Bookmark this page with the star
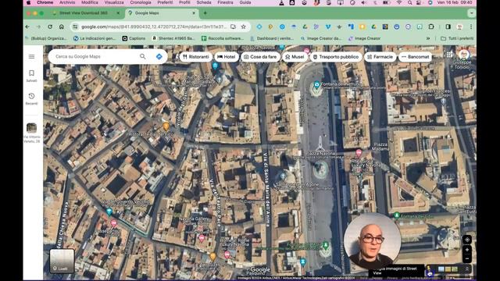Screen dimensions: 500x281 click(244, 27)
